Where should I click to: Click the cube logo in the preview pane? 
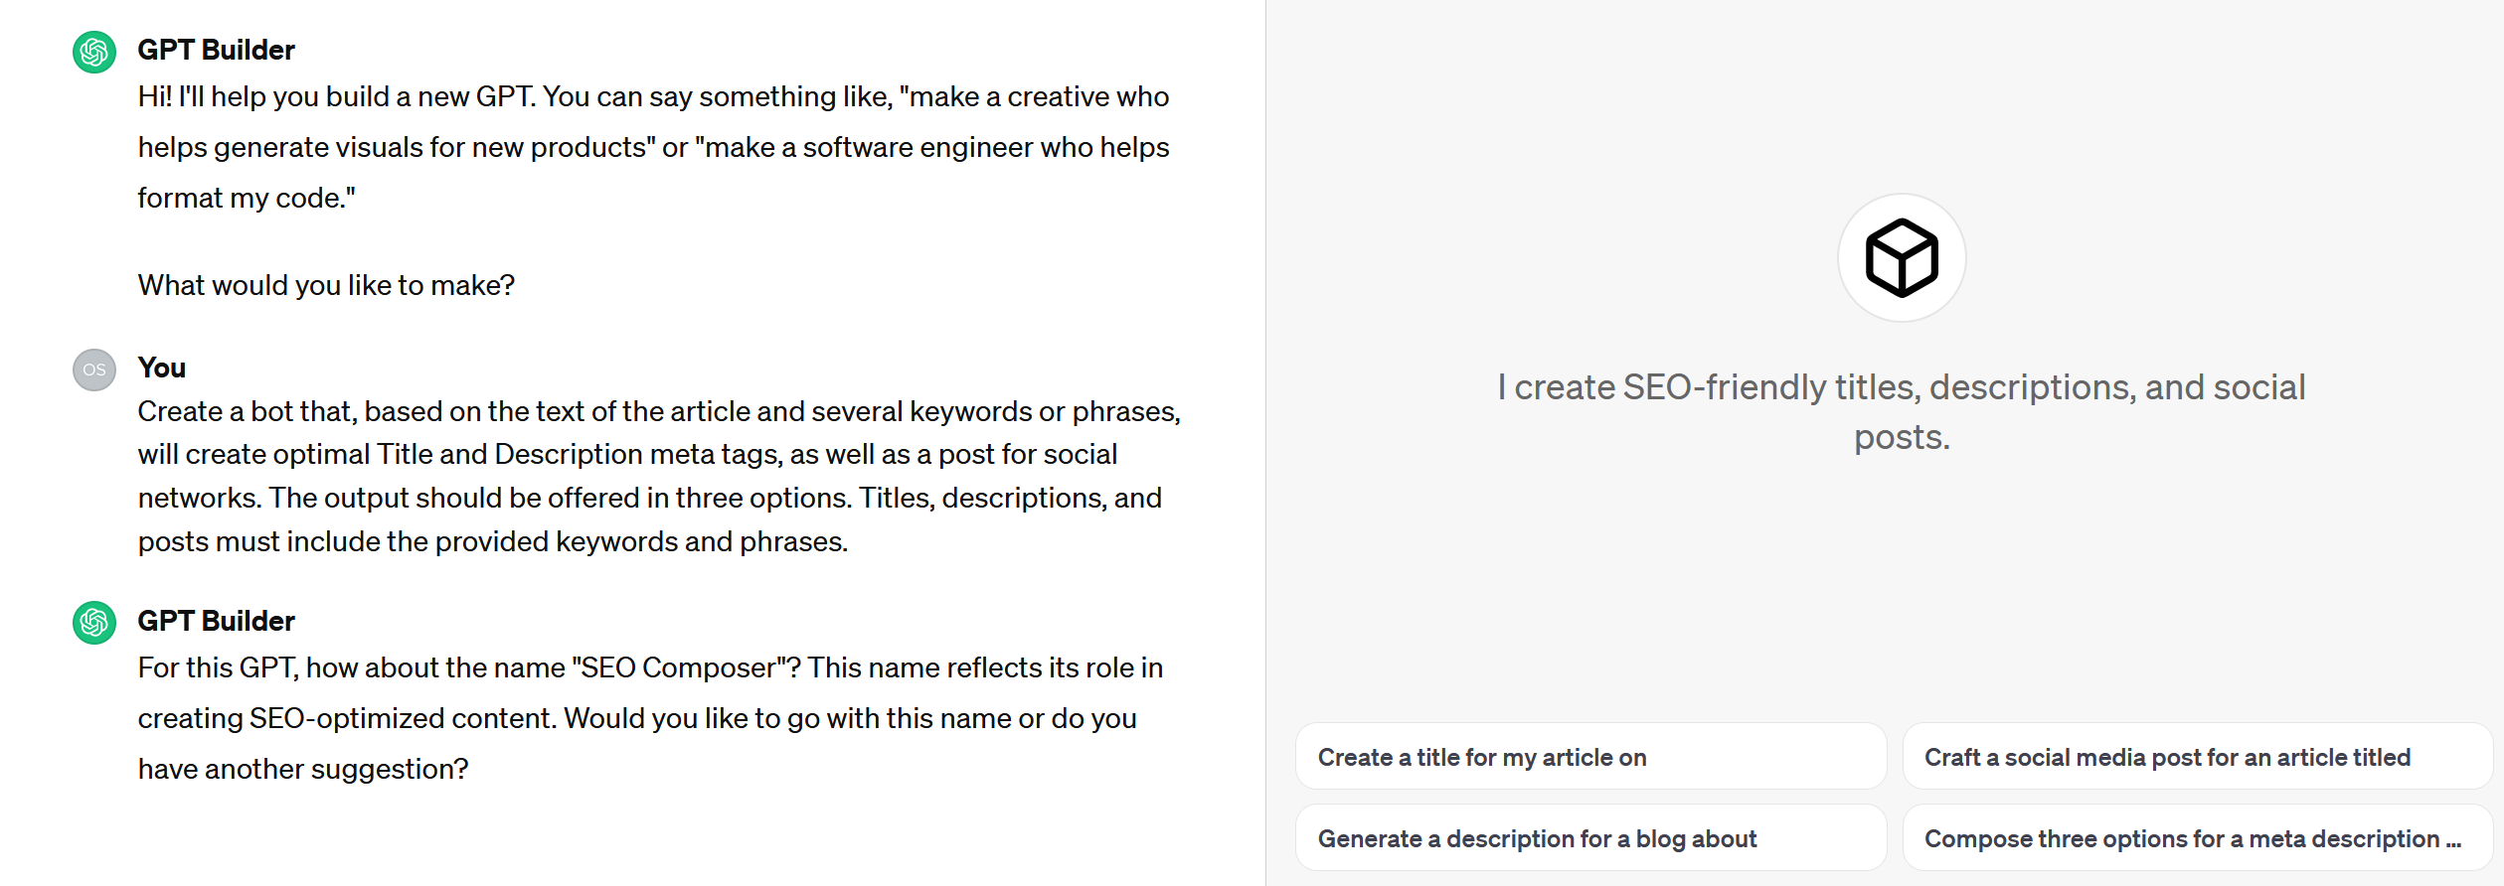point(1902,258)
